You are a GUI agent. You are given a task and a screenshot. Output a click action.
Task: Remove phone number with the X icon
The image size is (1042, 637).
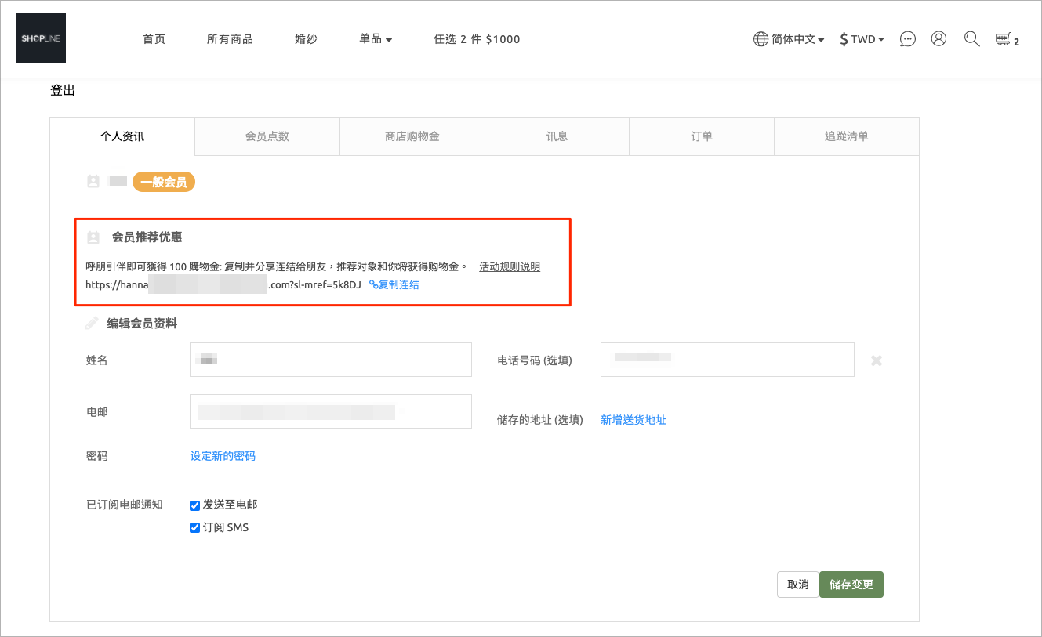click(877, 360)
